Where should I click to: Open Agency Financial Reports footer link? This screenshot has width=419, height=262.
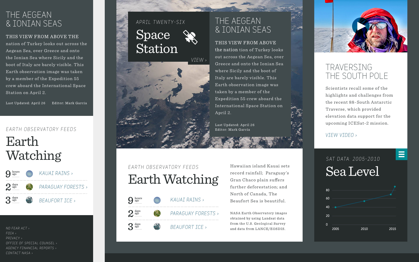click(31, 248)
